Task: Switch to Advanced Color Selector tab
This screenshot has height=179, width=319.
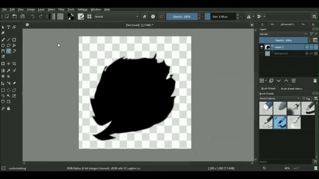Action: [x=288, y=24]
